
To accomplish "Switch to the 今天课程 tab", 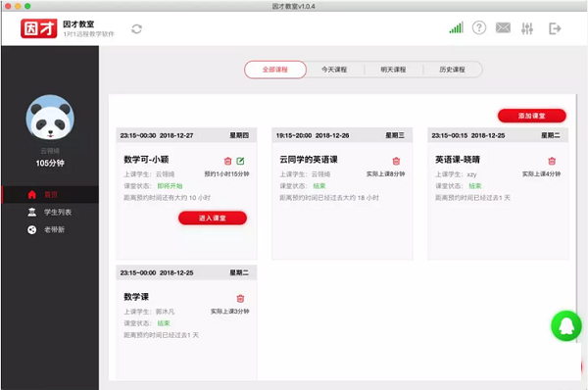I will coord(334,70).
